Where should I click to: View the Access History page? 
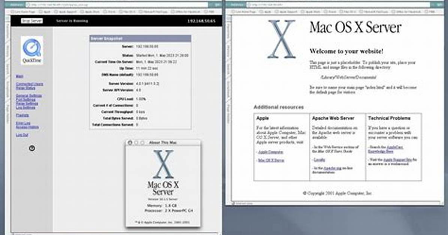[27, 127]
